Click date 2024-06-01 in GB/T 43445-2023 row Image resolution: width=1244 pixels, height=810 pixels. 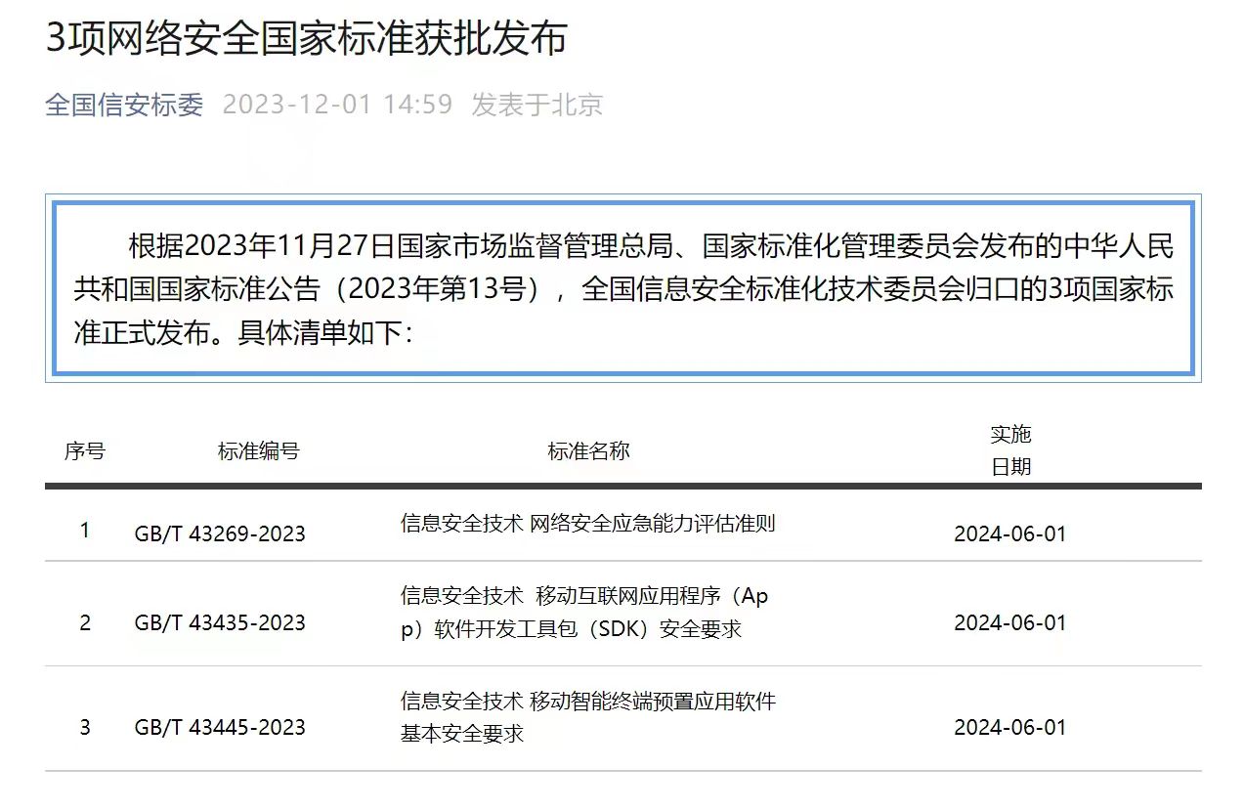1010,728
